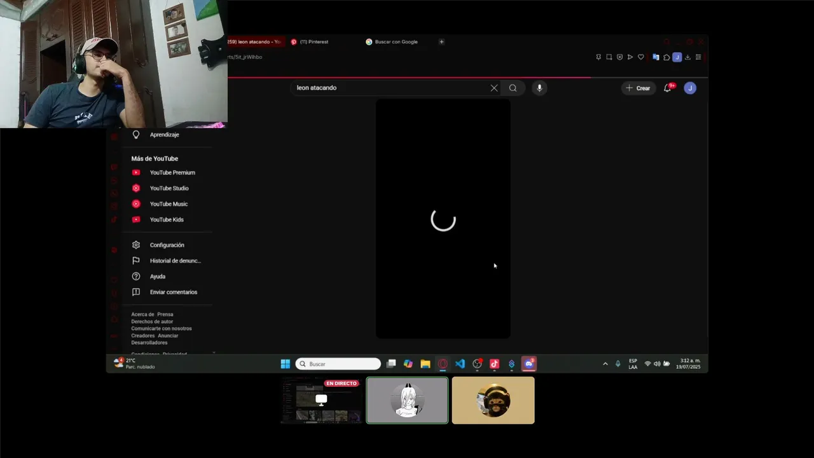Open Opera easy setup menu icon
Screen dimensions: 814x458
click(698, 57)
